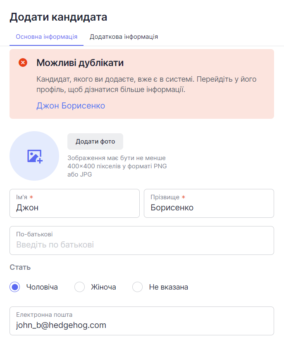Viewport: 284px width, 337px height.
Task: Click the Можливі дублікати alert heading
Action: 80,63
